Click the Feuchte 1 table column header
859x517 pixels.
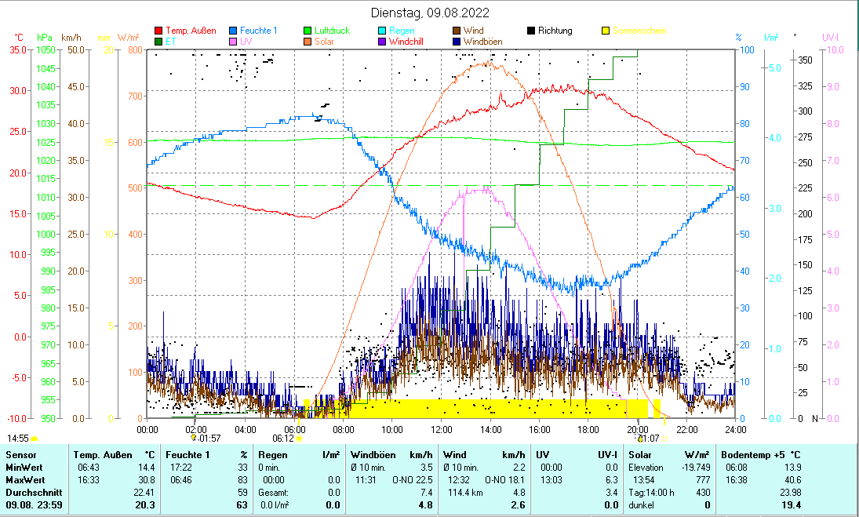click(188, 455)
